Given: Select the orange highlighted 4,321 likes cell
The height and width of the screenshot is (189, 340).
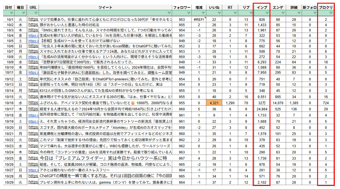Looking at the screenshot, I should point(214,103).
